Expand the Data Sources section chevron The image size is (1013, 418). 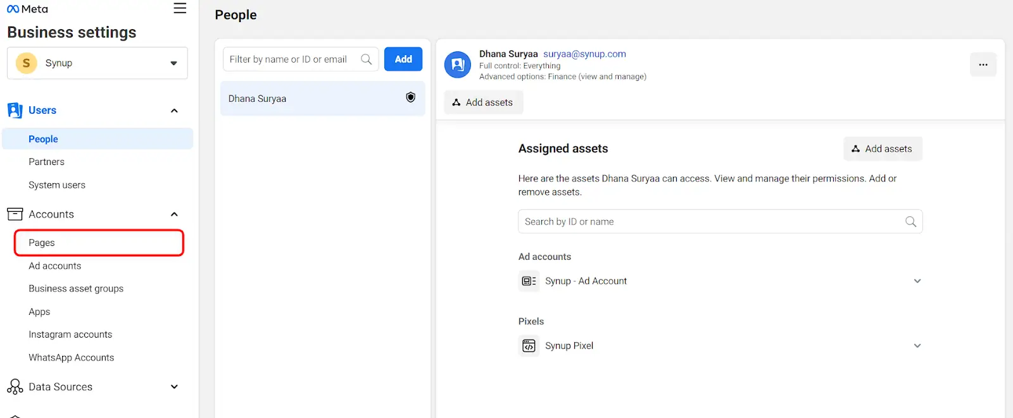click(x=174, y=387)
